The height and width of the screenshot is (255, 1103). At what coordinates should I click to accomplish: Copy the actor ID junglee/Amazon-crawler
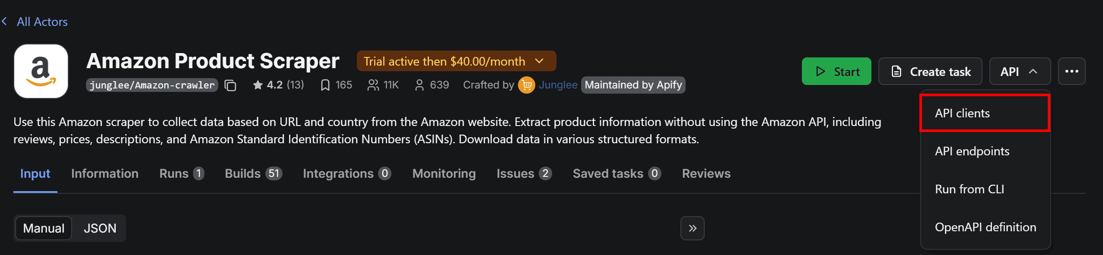pos(231,85)
